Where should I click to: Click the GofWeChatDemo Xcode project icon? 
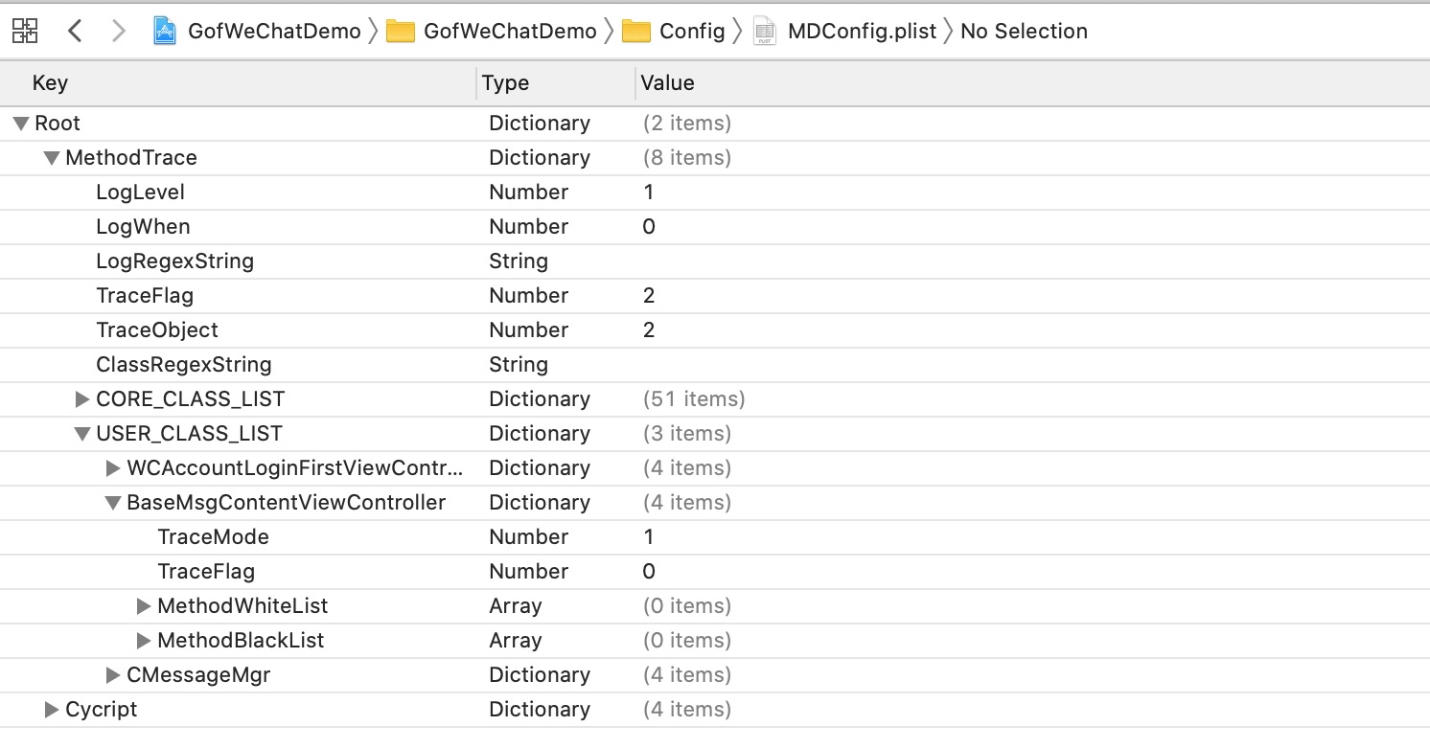tap(166, 31)
